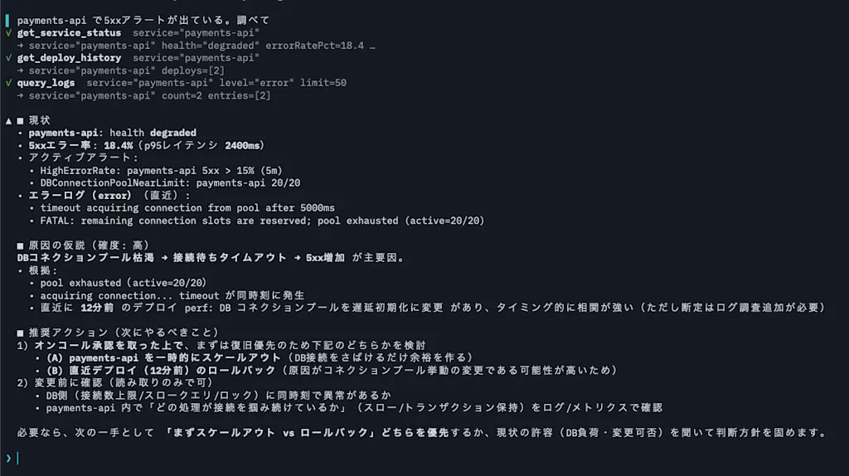Click the checkmark beside get_service_status
849x476 pixels.
(x=8, y=33)
